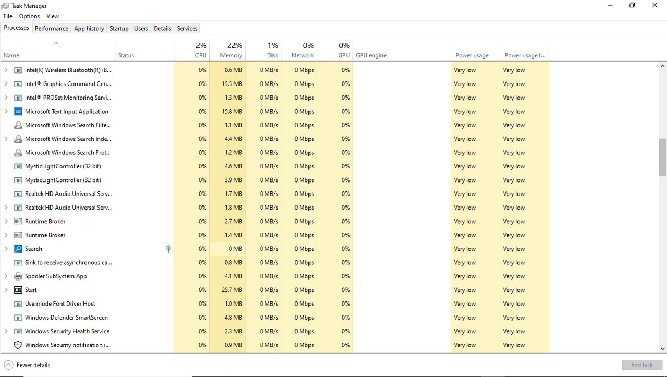Image resolution: width=667 pixels, height=377 pixels.
Task: Expand the Intel Wireless Bluetooth process
Action: pyautogui.click(x=6, y=70)
